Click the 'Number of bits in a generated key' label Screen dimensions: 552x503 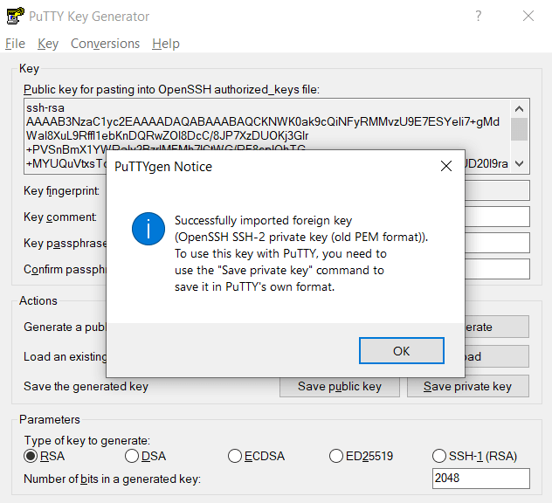(112, 479)
